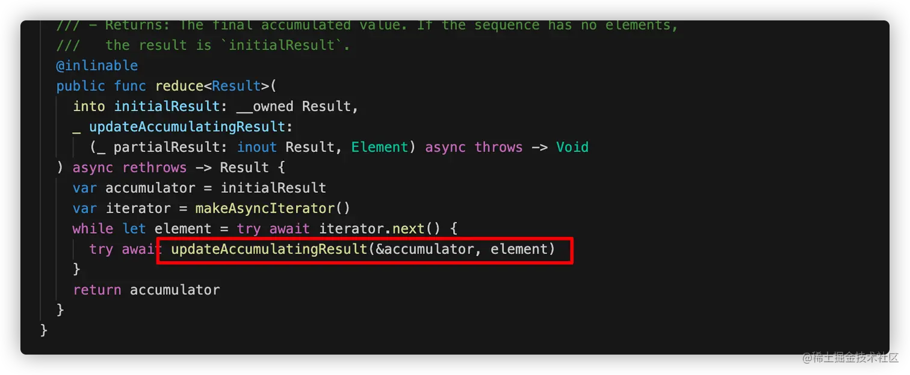This screenshot has height=375, width=910.
Task: Click the 'Element' type in closure signature
Action: (380, 147)
